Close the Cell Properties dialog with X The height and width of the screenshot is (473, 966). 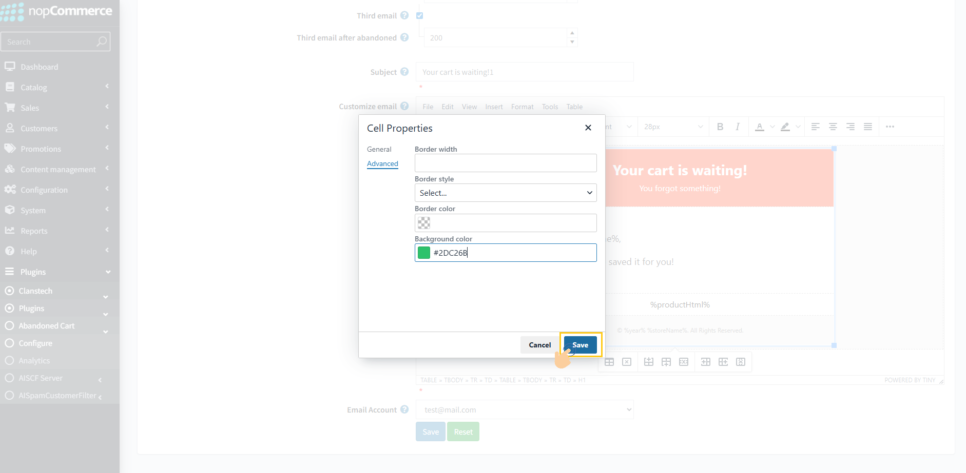(x=588, y=128)
